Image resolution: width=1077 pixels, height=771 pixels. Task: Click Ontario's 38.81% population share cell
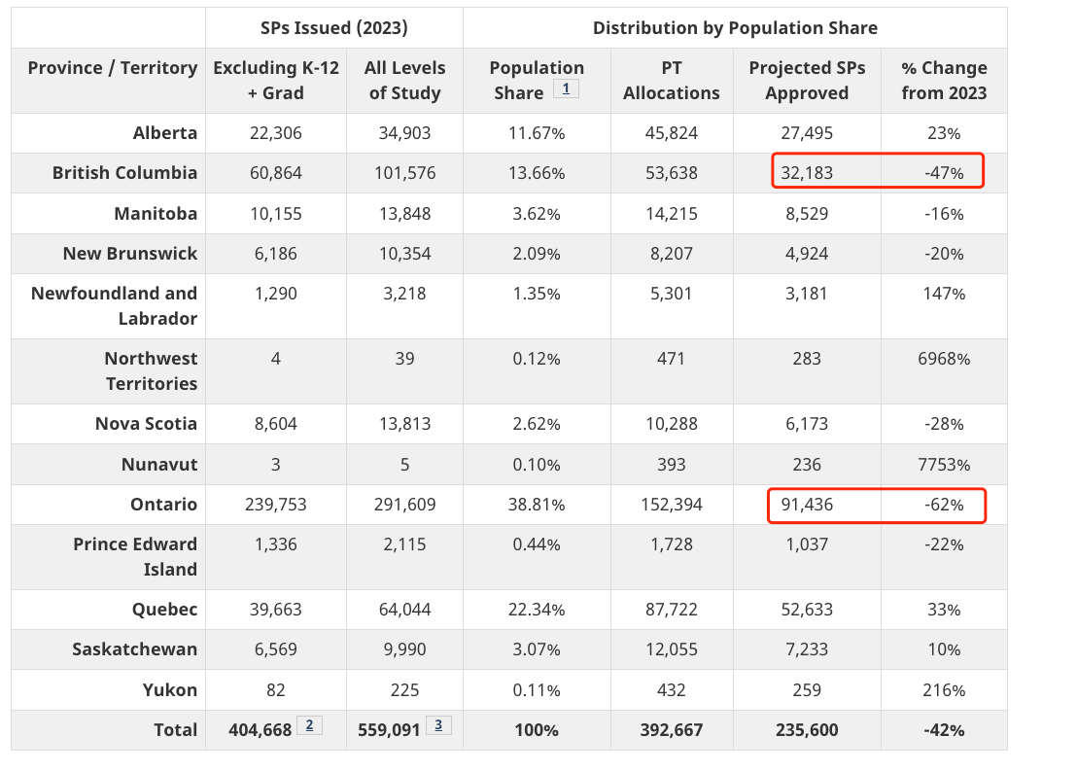click(x=537, y=505)
